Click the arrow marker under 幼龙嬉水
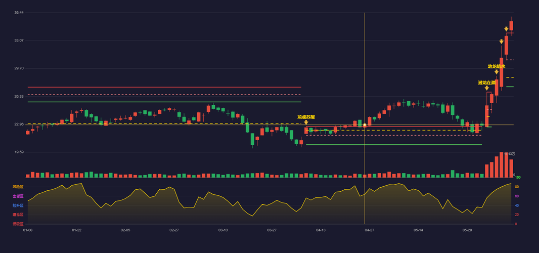 (x=497, y=72)
